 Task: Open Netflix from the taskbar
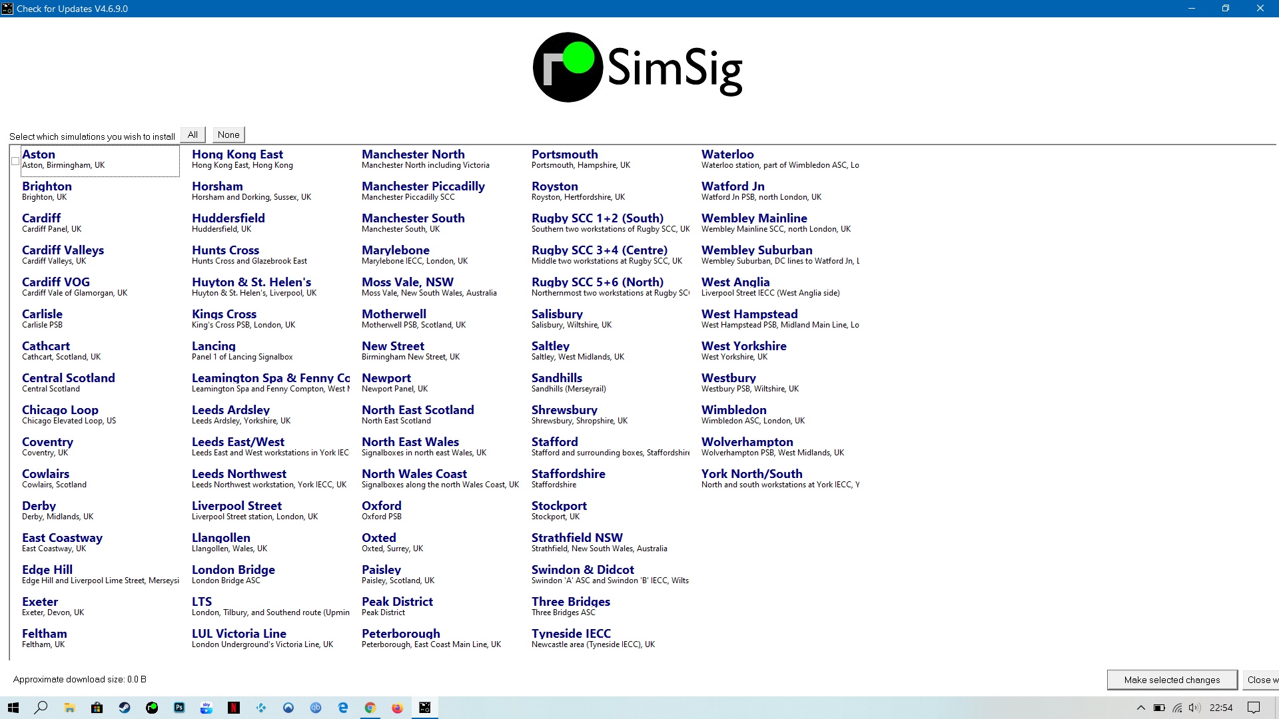[234, 708]
